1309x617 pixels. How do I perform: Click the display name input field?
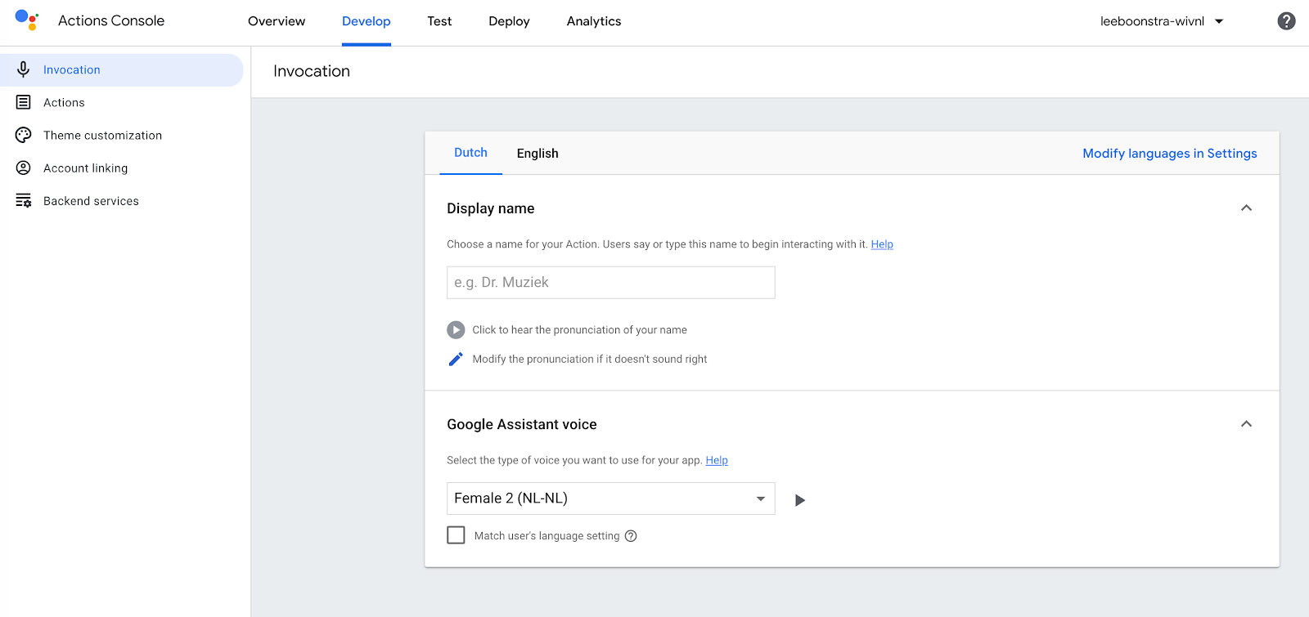[x=610, y=283]
